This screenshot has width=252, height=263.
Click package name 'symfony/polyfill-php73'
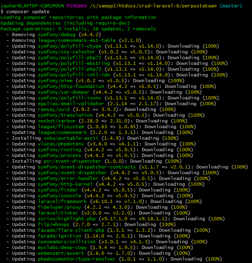click(x=70, y=69)
